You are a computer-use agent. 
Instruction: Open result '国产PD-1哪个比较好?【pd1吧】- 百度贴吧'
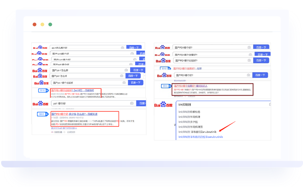click(73, 91)
